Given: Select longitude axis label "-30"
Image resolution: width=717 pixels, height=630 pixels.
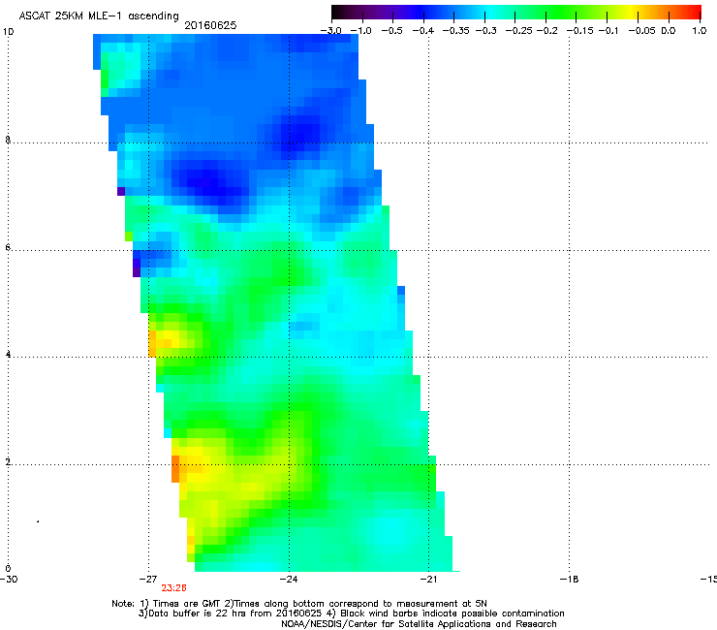Looking at the screenshot, I should click(x=9, y=580).
